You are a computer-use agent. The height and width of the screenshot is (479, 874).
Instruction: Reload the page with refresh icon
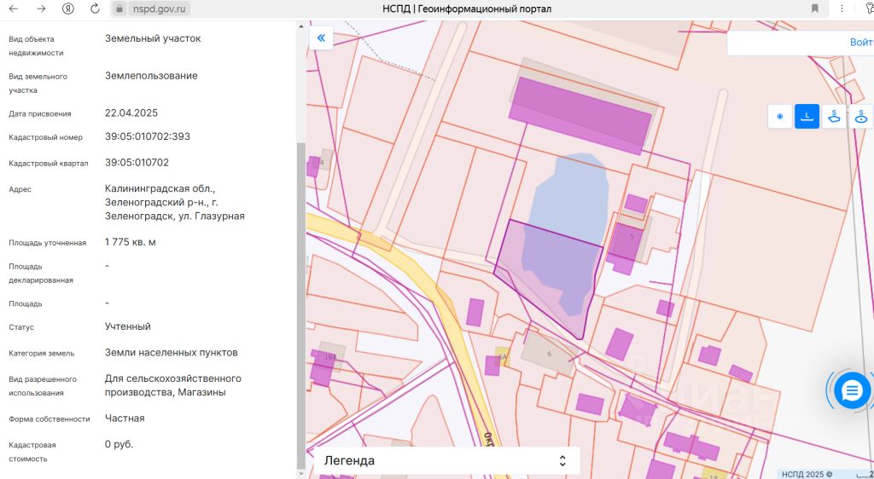coord(95,9)
